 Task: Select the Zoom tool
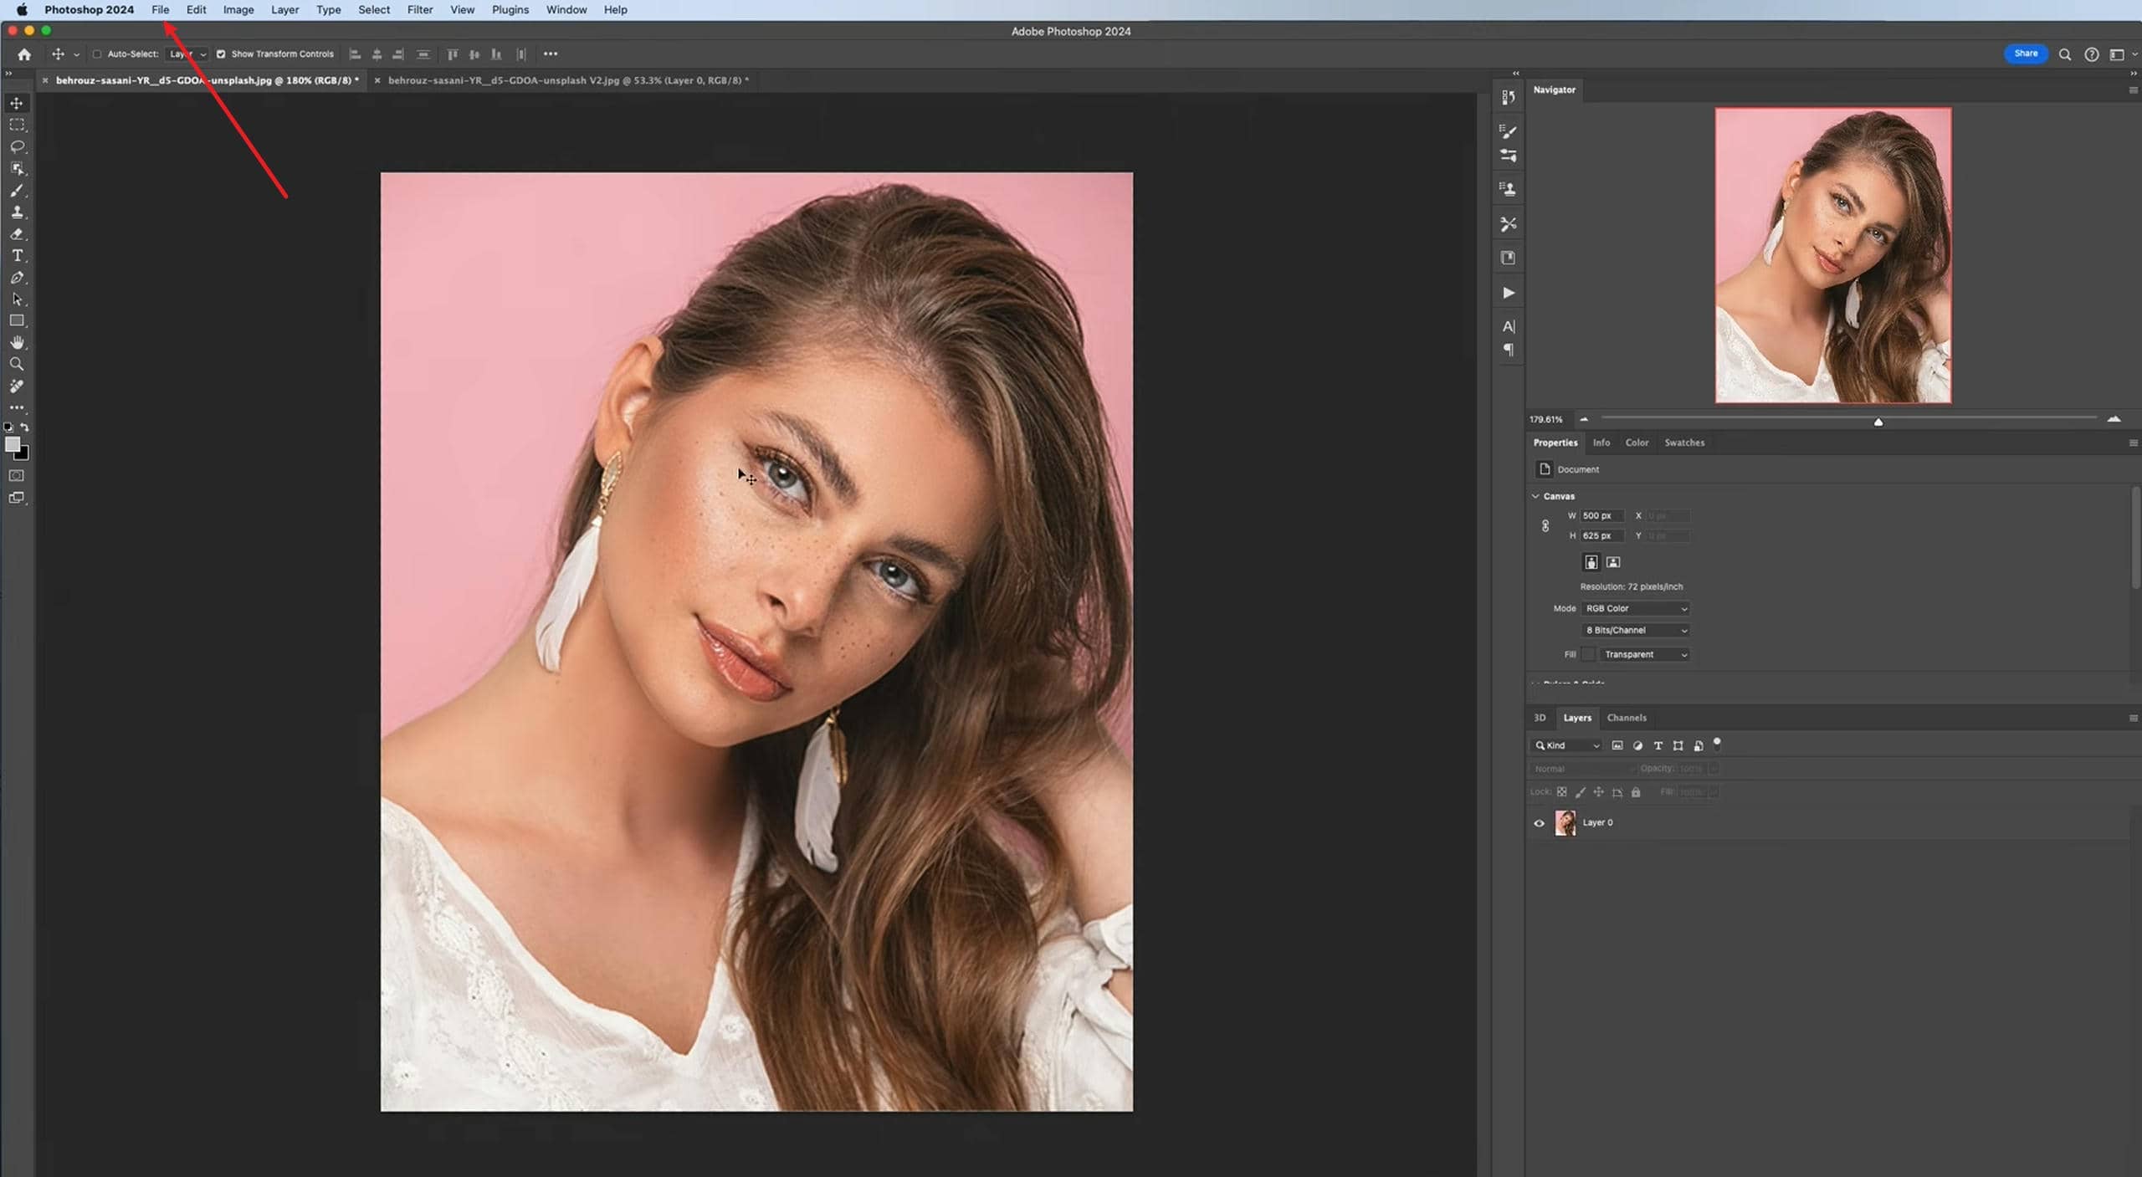(17, 365)
